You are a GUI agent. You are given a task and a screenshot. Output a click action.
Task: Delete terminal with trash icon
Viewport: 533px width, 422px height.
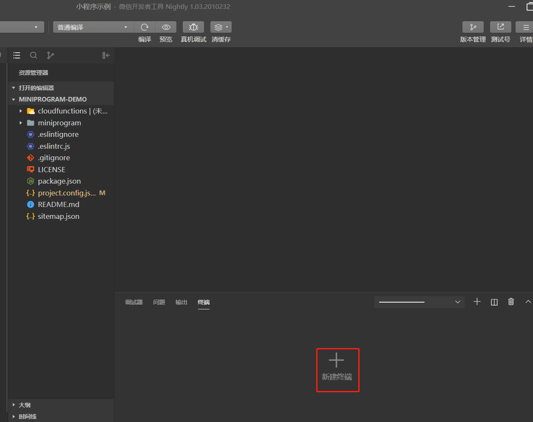pos(511,302)
